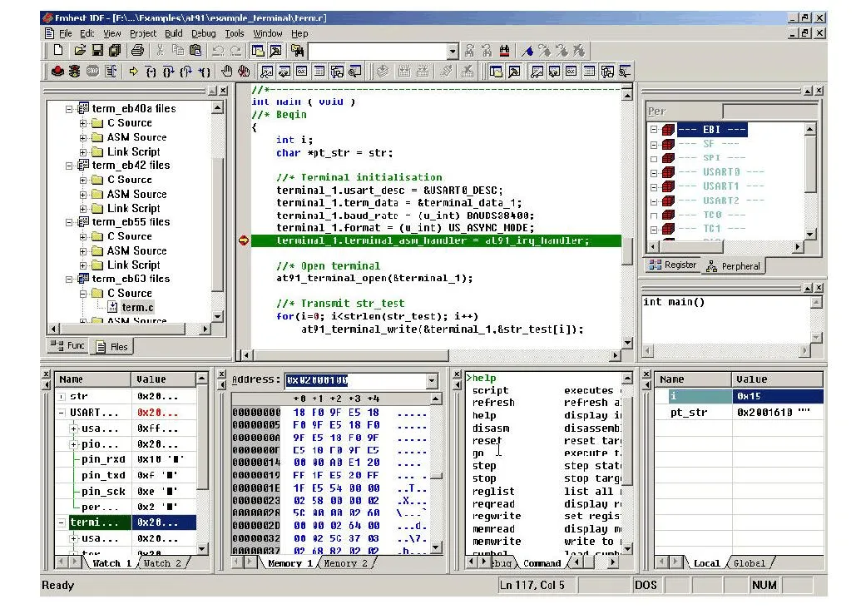Viewport: 856px width, 609px height.
Task: Open the Build menu
Action: tap(174, 33)
